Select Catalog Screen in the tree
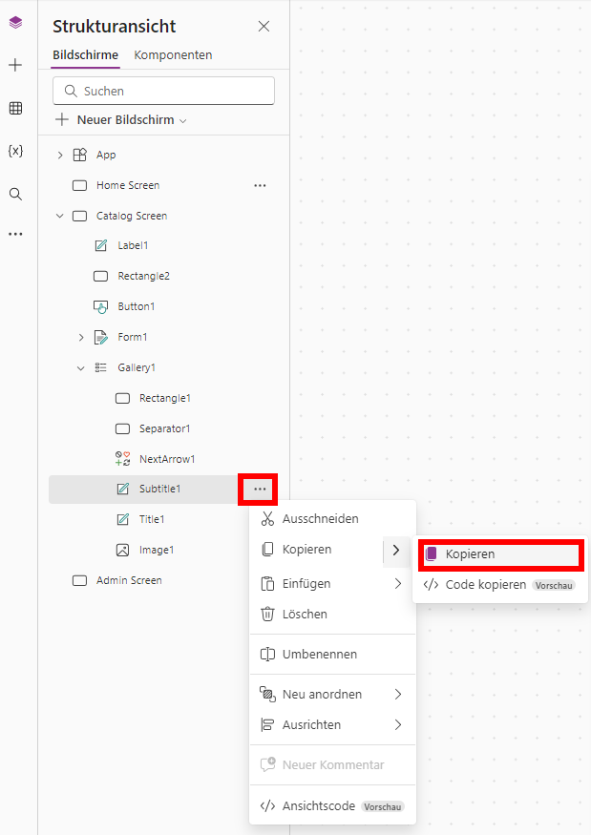 click(x=132, y=216)
